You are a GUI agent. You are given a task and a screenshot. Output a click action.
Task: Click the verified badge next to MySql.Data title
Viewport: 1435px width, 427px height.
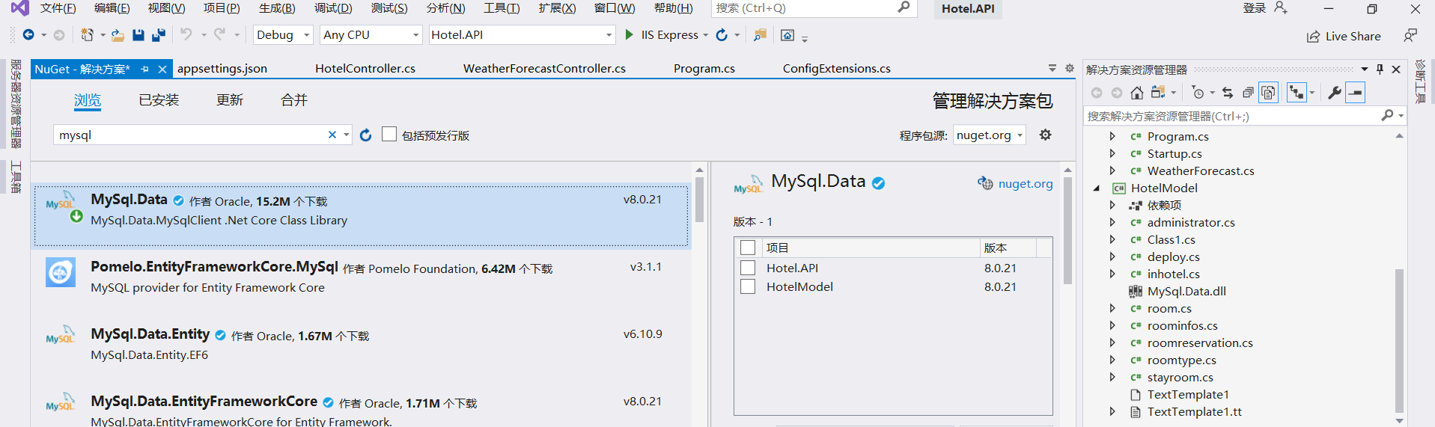pos(879,182)
